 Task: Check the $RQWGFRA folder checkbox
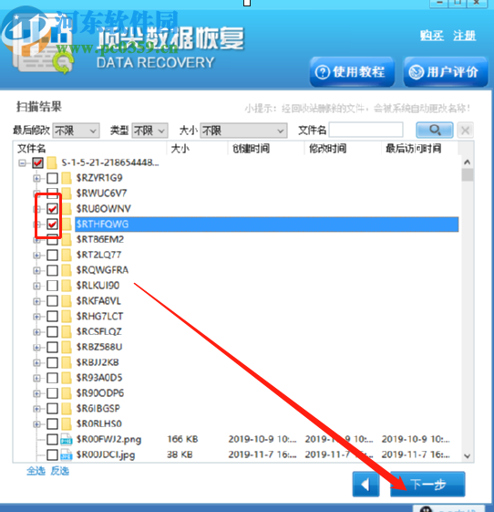[52, 270]
